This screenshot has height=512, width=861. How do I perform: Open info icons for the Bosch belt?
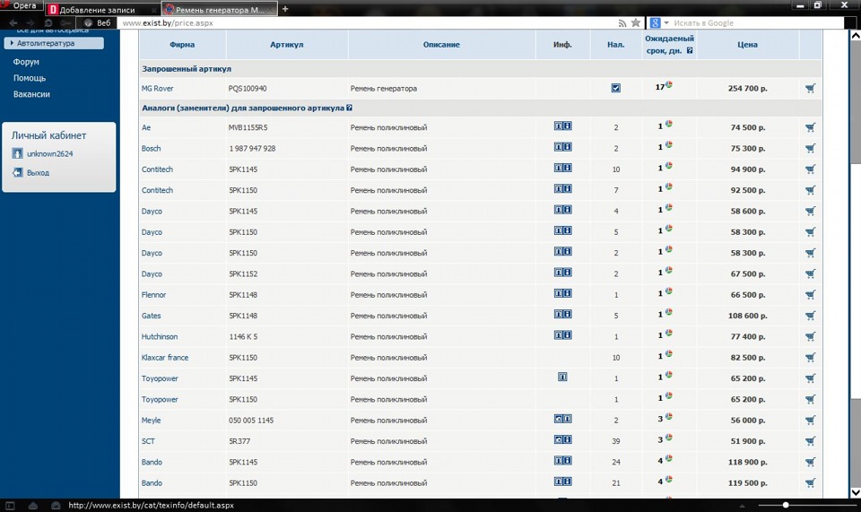[563, 146]
